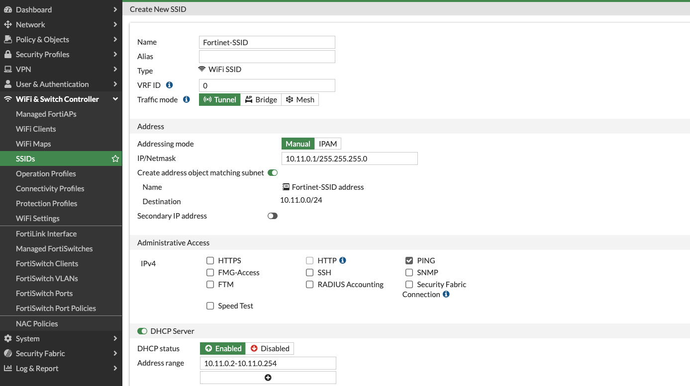Image resolution: width=690 pixels, height=386 pixels.
Task: Click the Security Fabric Connection info icon
Action: (445, 294)
